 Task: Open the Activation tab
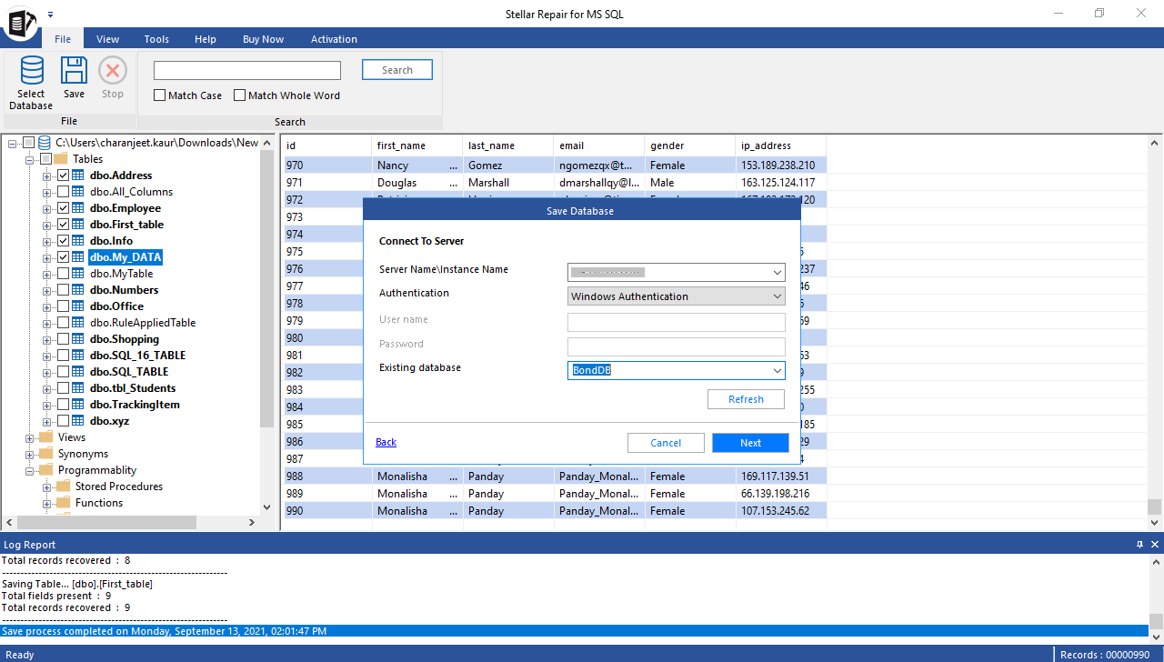pos(334,39)
